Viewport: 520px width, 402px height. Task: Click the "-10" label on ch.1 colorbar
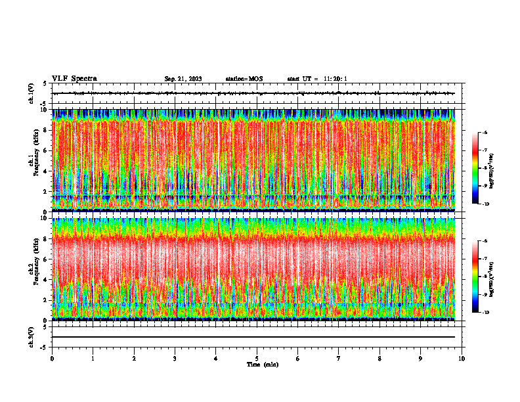coord(485,204)
